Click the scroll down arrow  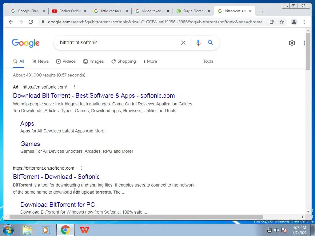point(308,211)
